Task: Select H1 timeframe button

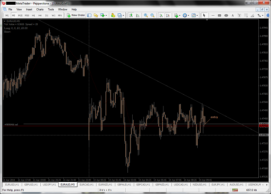Action: pos(33,15)
